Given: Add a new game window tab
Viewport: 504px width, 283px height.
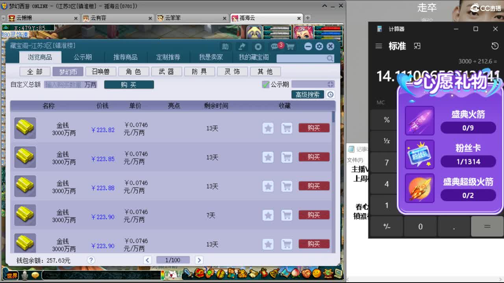Looking at the screenshot, I should (308, 18).
